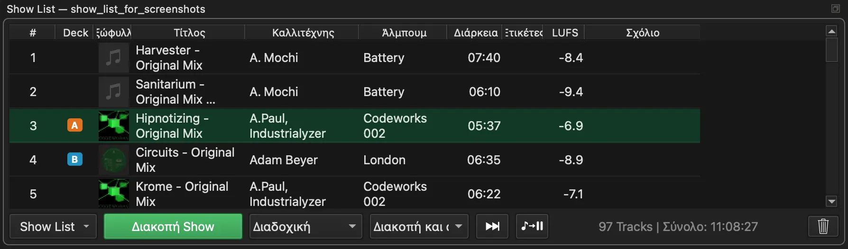The height and width of the screenshot is (249, 848).
Task: Select the Krome - Original Mix row
Action: (355, 193)
